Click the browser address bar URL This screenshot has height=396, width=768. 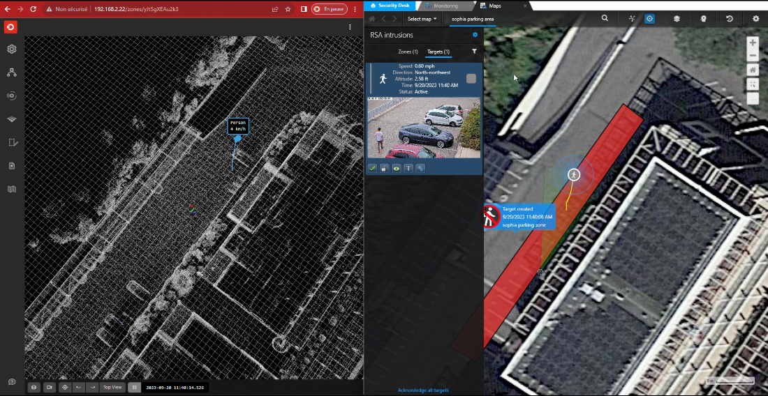[136, 9]
